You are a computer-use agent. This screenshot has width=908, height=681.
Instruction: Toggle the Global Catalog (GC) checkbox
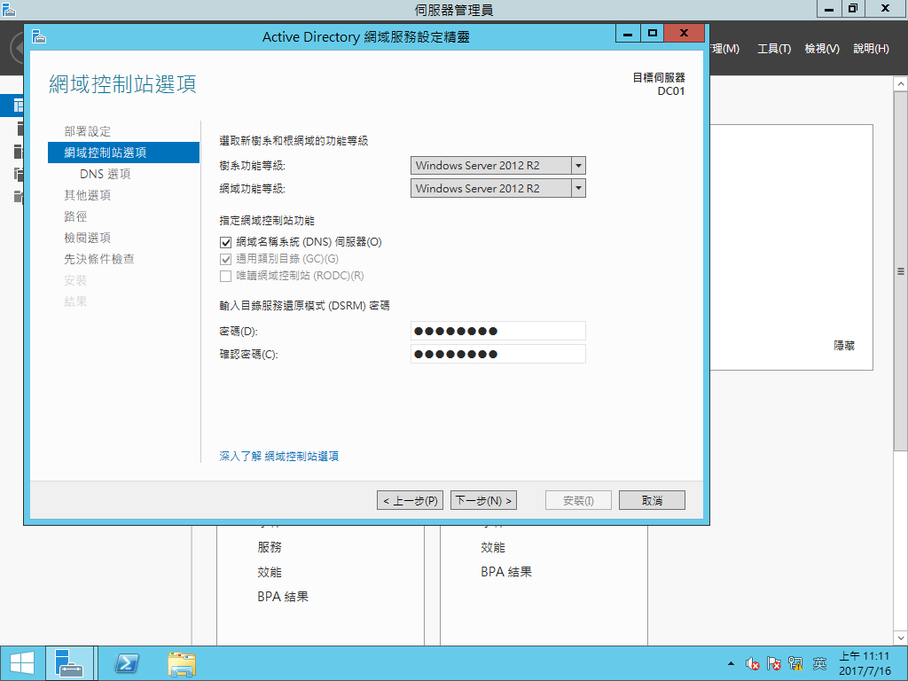click(x=226, y=259)
